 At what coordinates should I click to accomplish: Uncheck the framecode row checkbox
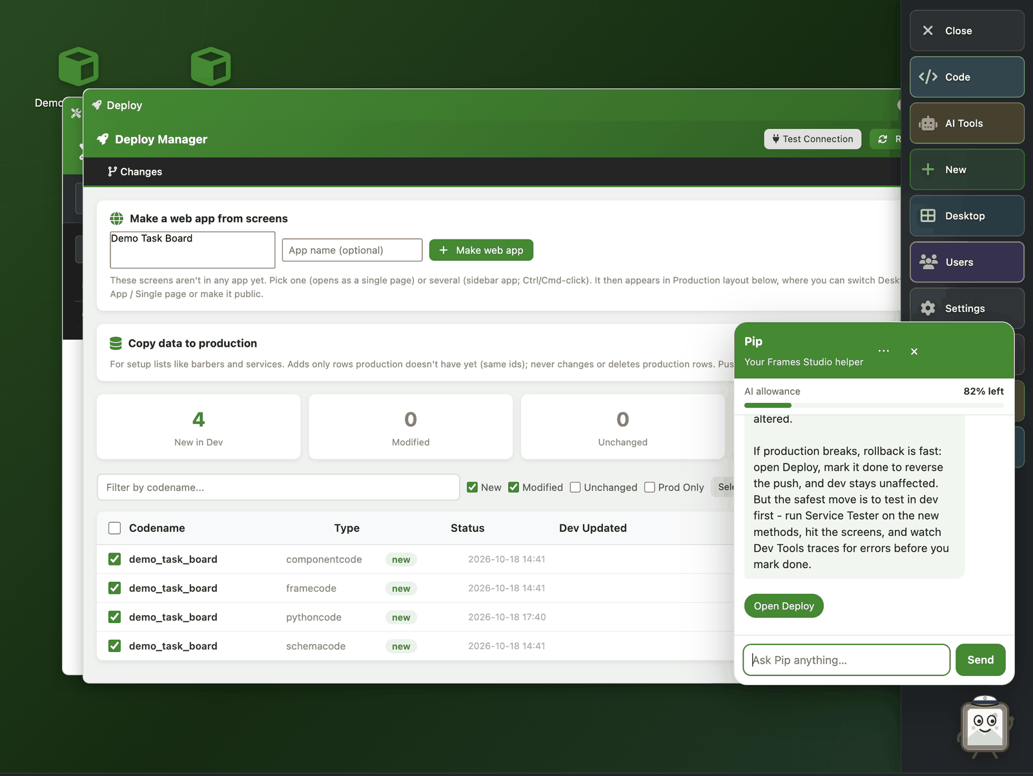click(x=115, y=588)
